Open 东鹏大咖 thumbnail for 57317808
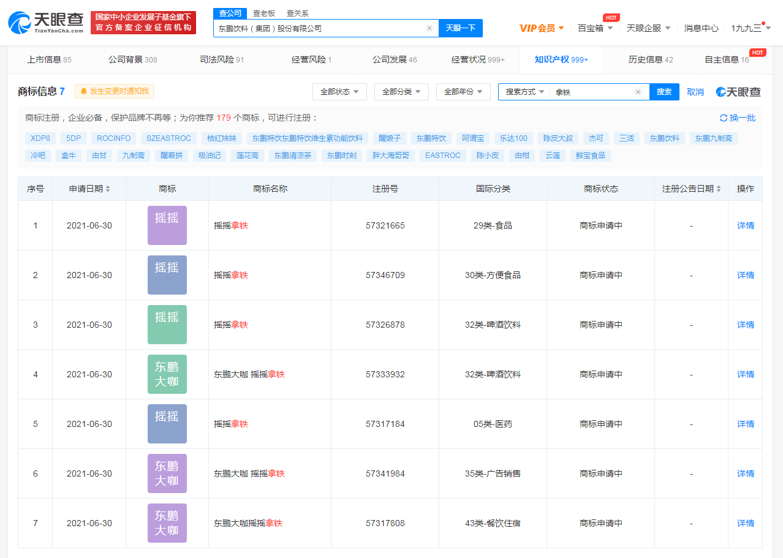 click(x=167, y=523)
